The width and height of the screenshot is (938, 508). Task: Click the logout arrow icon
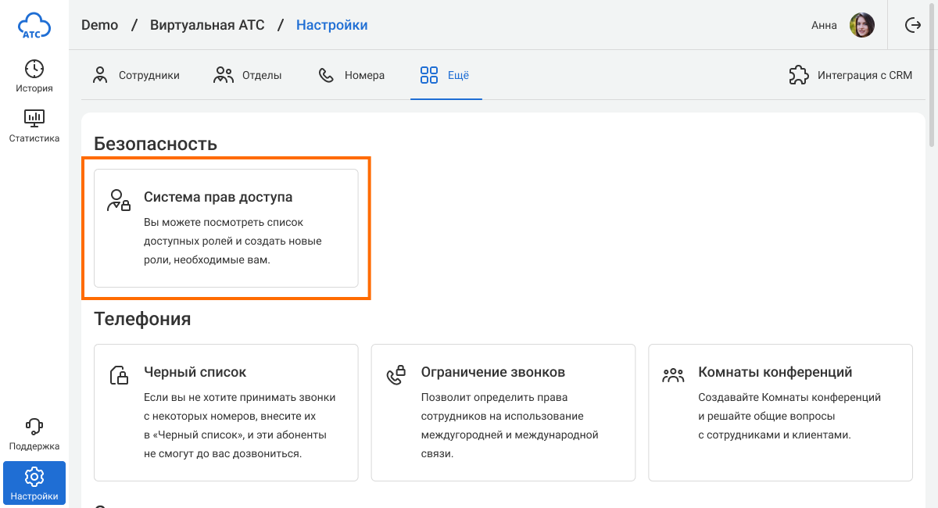coord(913,25)
